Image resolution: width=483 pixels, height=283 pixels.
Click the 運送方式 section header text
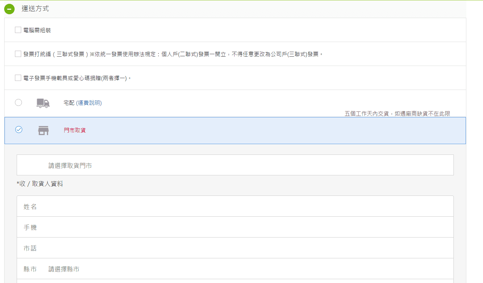pyautogui.click(x=35, y=9)
